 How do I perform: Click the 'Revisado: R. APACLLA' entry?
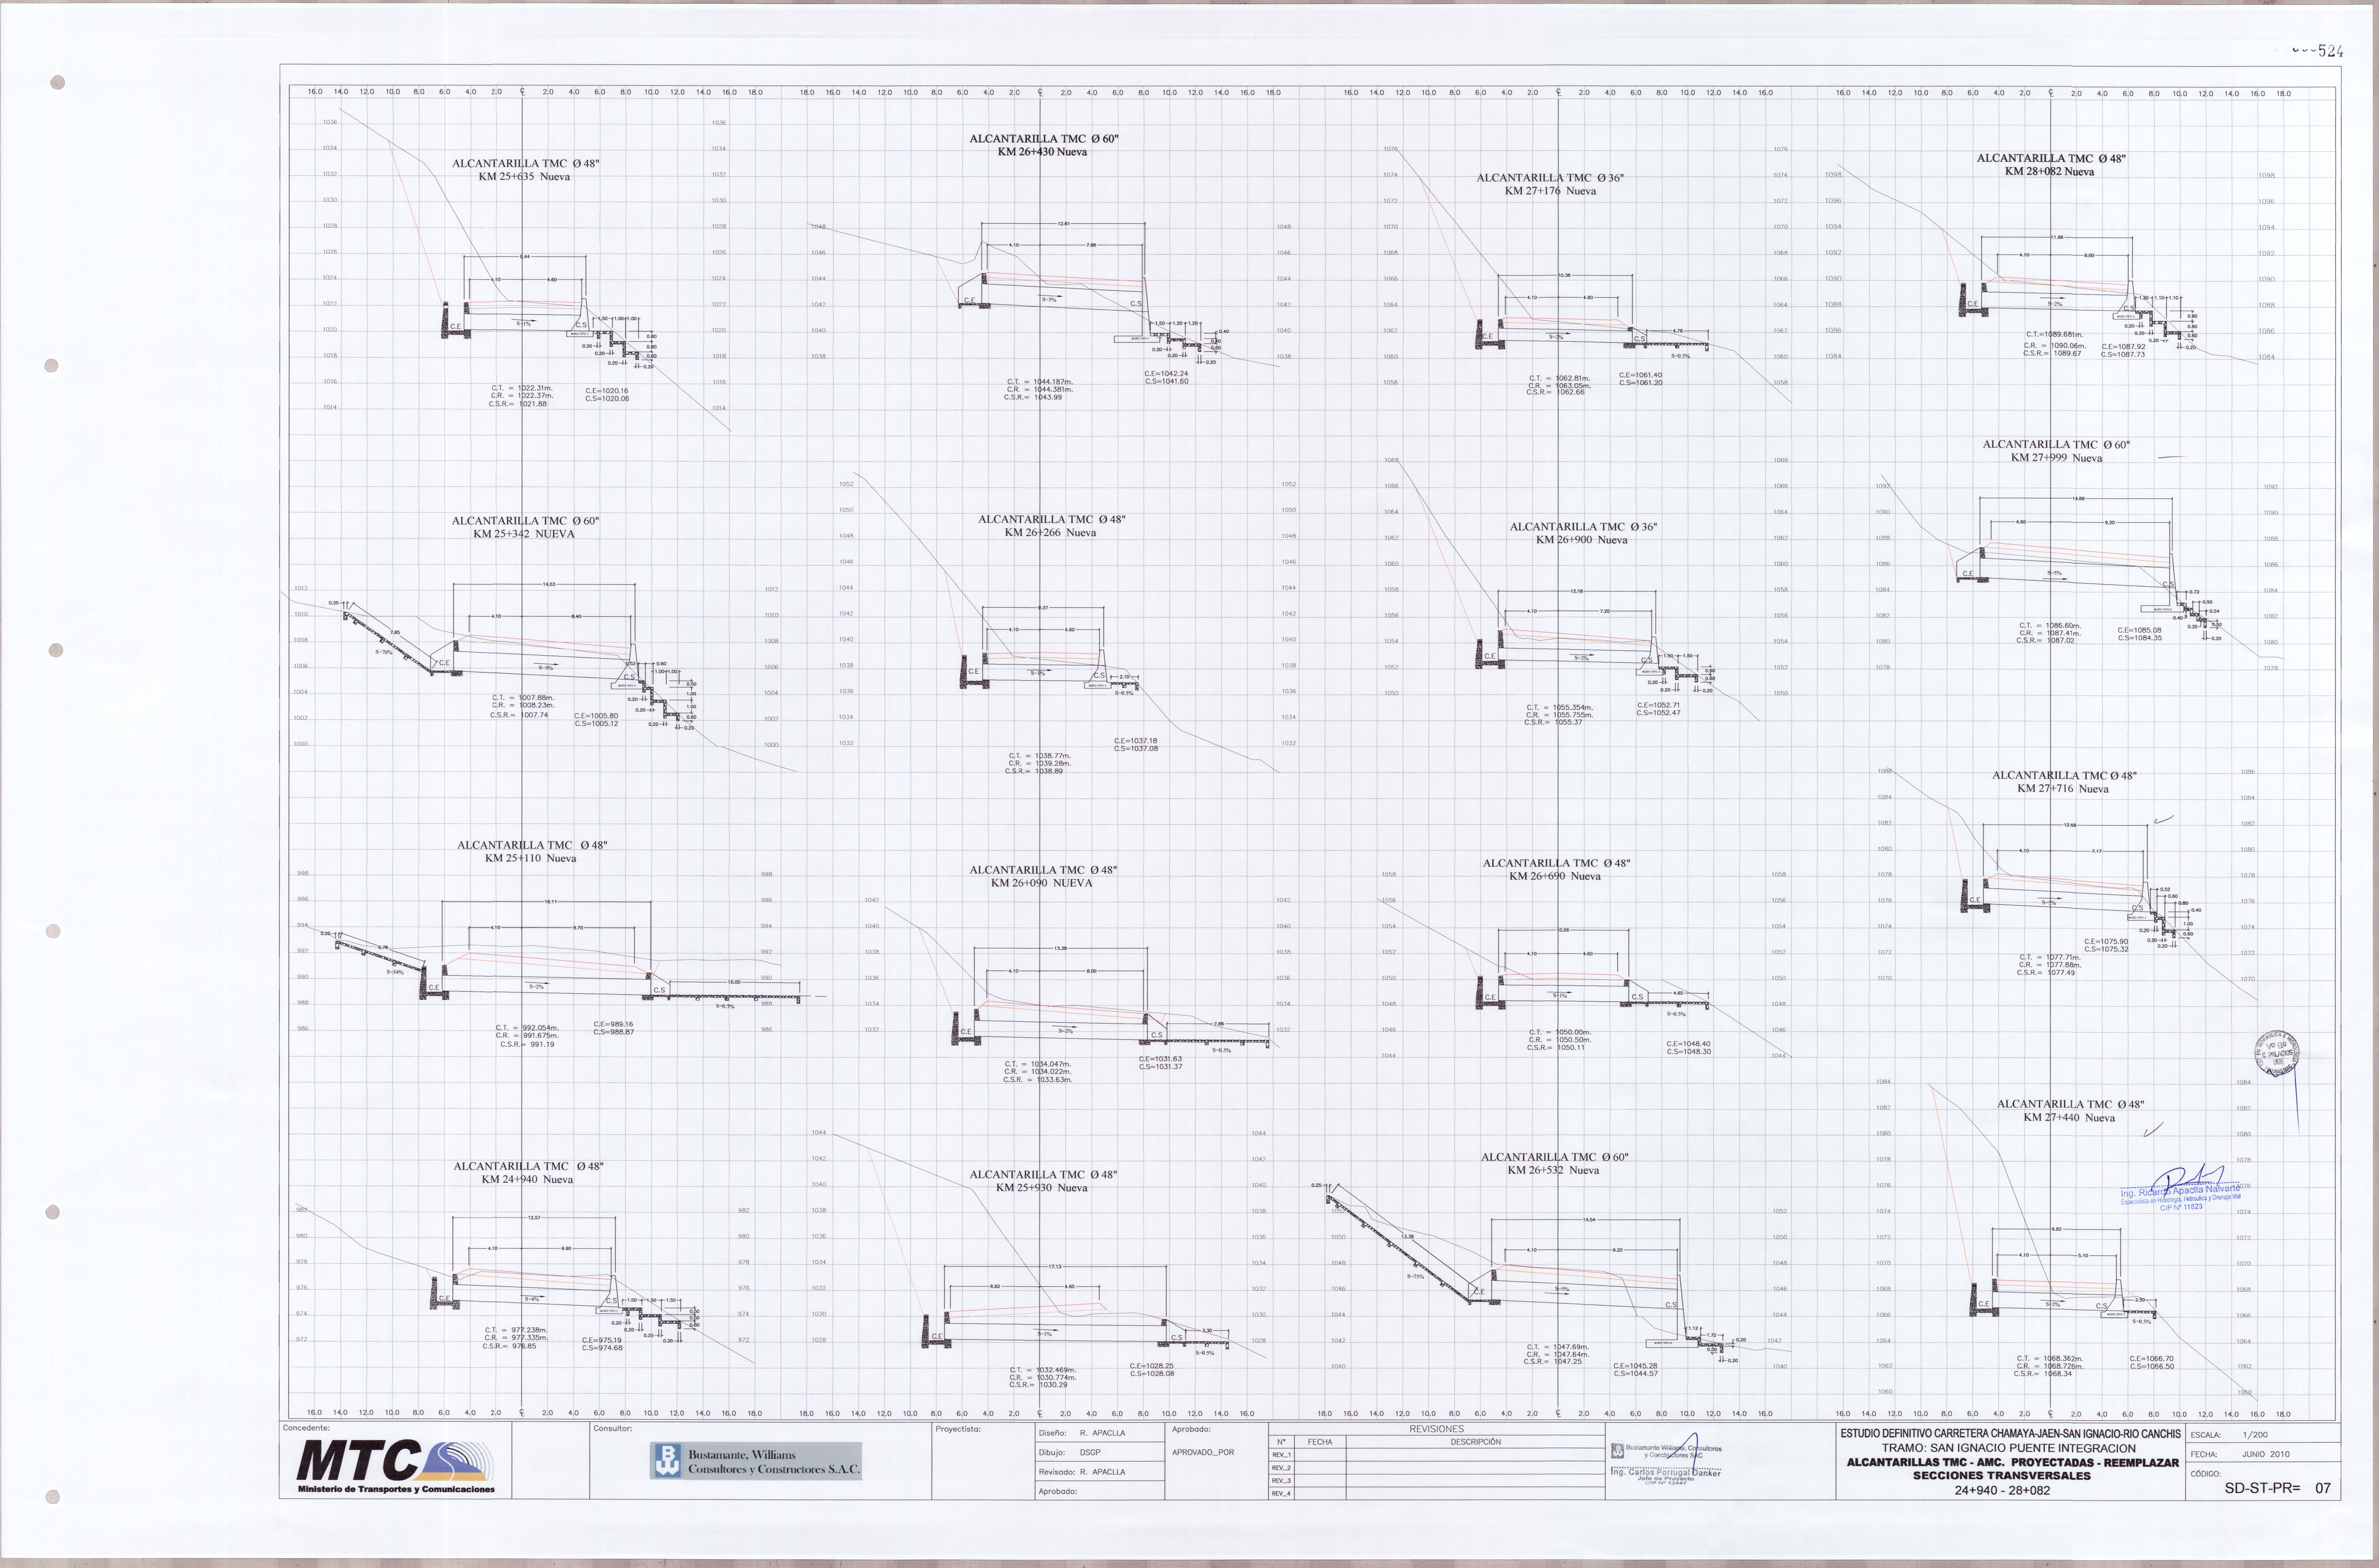[1082, 1472]
